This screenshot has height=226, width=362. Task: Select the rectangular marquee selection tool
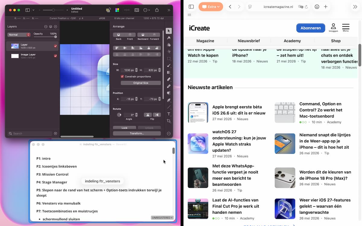(169, 59)
